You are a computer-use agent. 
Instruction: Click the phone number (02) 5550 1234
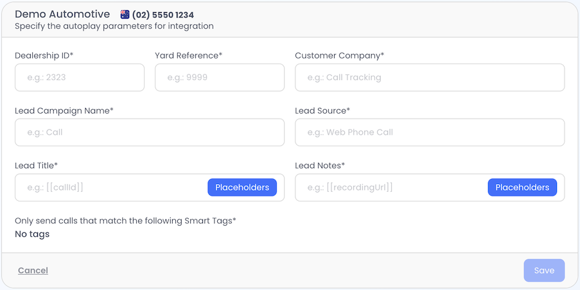(163, 15)
